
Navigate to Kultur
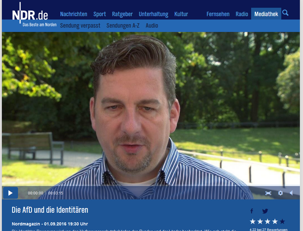(x=181, y=14)
